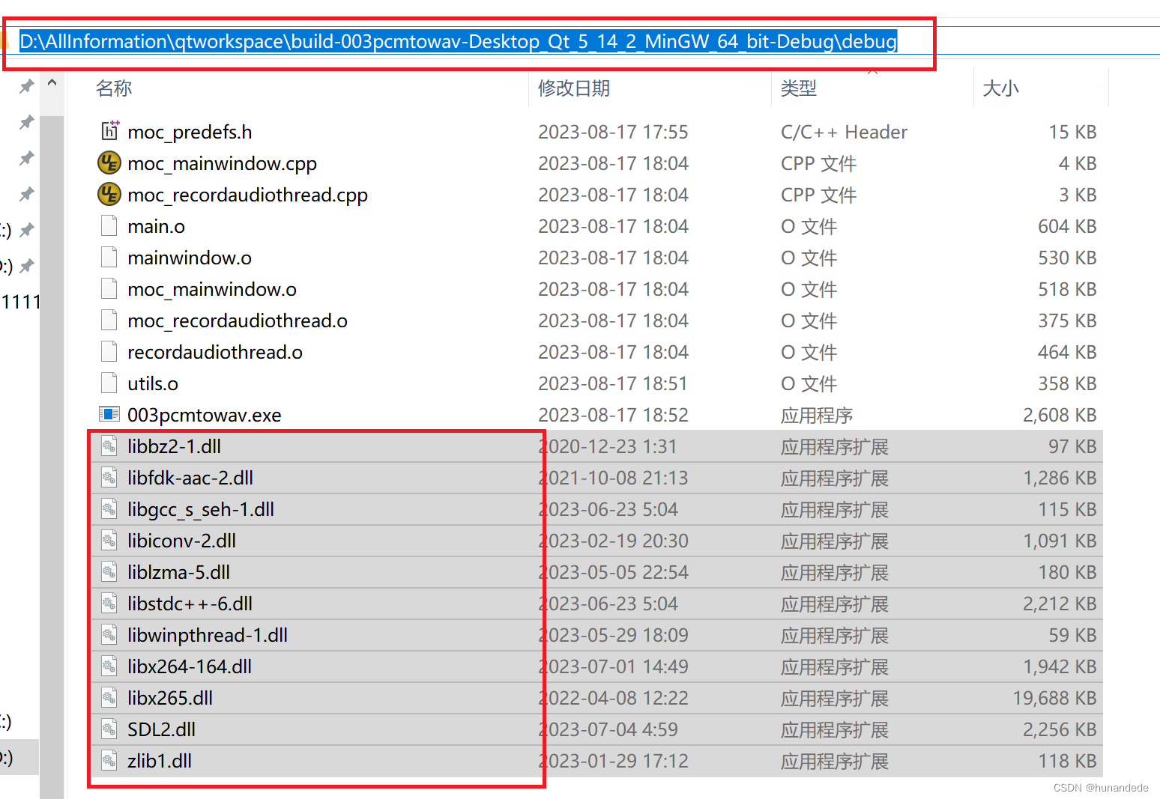Select the file name 003pcmtowav.exe

coord(205,415)
